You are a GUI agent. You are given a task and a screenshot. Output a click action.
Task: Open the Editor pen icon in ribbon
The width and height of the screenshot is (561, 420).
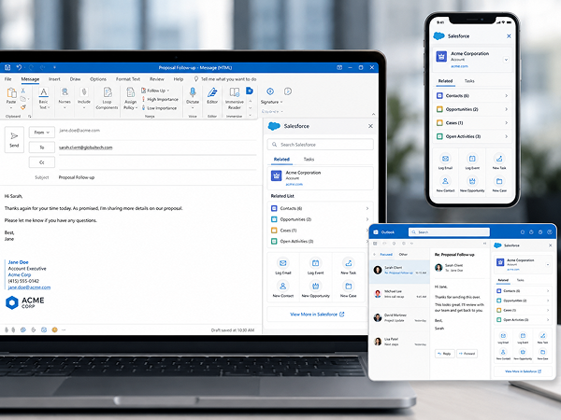pyautogui.click(x=212, y=92)
